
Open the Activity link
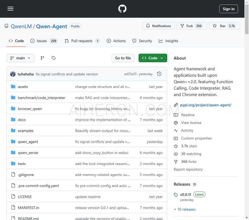187,130
